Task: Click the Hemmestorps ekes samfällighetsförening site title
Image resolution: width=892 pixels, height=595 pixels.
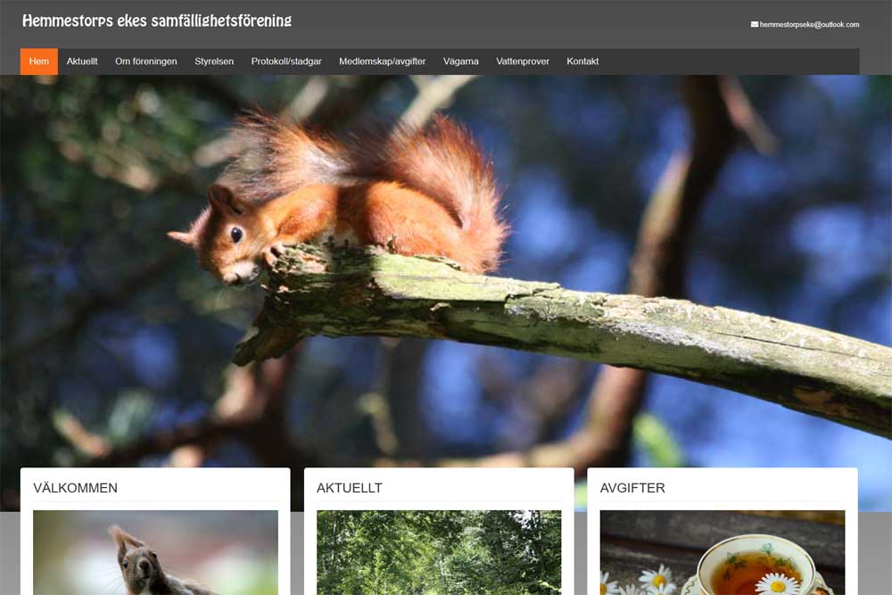Action: (x=157, y=21)
